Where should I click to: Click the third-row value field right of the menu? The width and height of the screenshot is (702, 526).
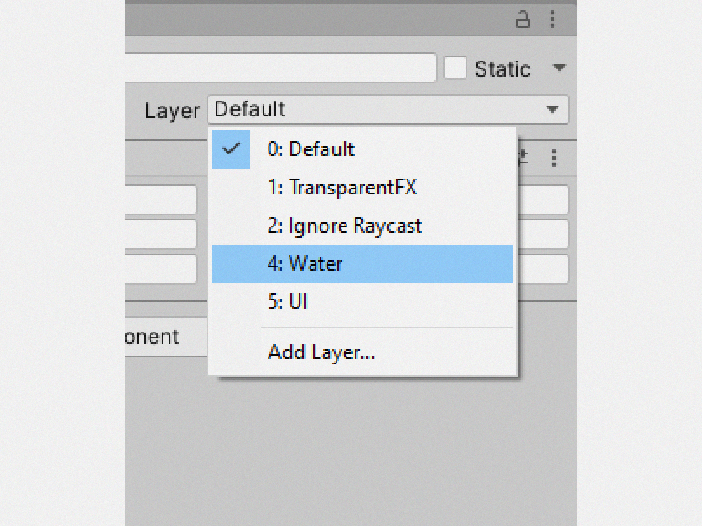point(543,269)
